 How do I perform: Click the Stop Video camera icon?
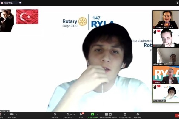(12, 114)
